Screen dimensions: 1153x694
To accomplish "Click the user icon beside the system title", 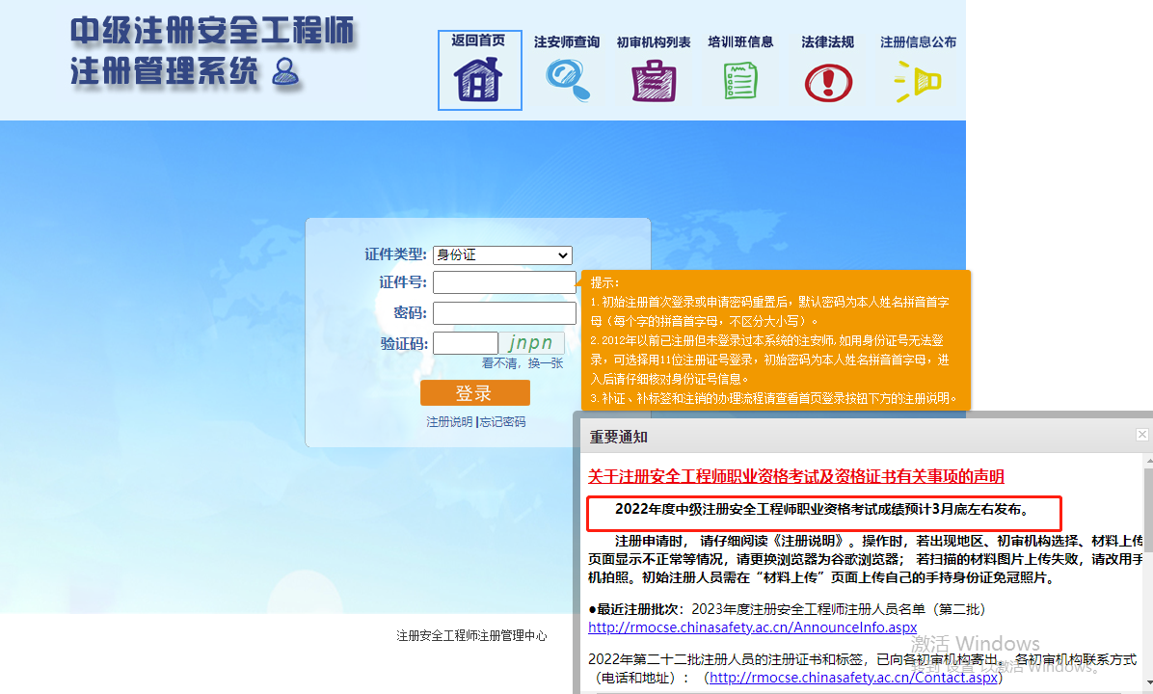I will pyautogui.click(x=285, y=71).
